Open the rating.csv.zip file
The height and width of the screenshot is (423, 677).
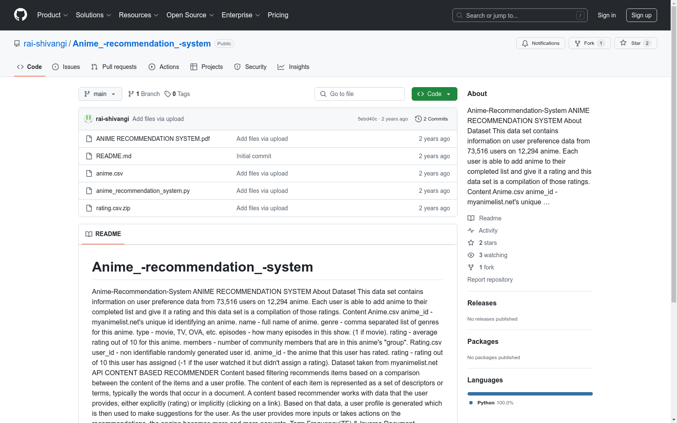pyautogui.click(x=113, y=208)
